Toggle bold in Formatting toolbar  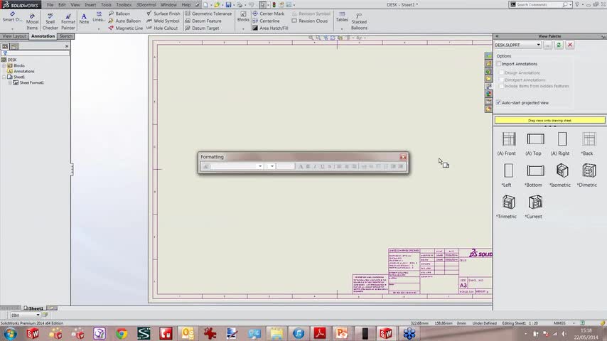pos(308,166)
